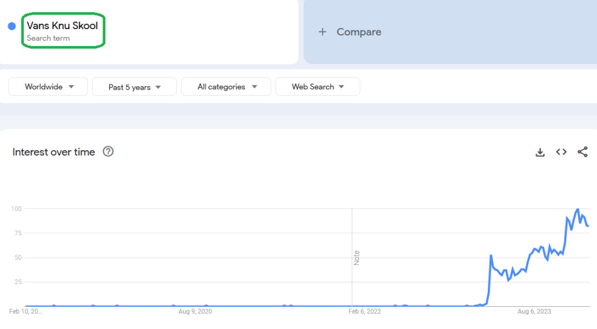This screenshot has width=597, height=329.
Task: Click the Aug 9, 2020 axis label
Action: pyautogui.click(x=195, y=312)
